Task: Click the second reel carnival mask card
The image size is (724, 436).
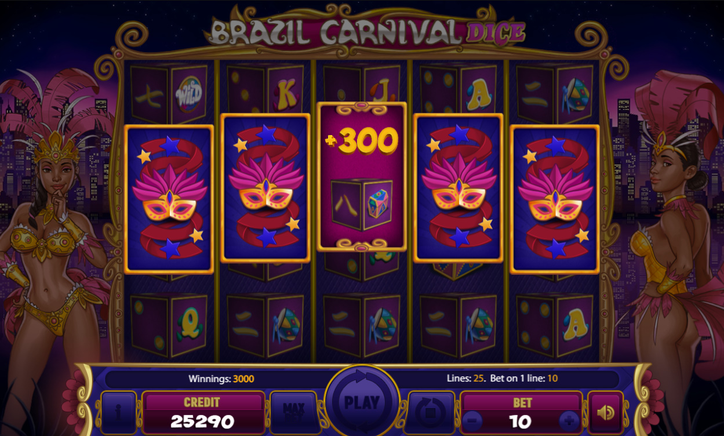Action: pyautogui.click(x=265, y=188)
